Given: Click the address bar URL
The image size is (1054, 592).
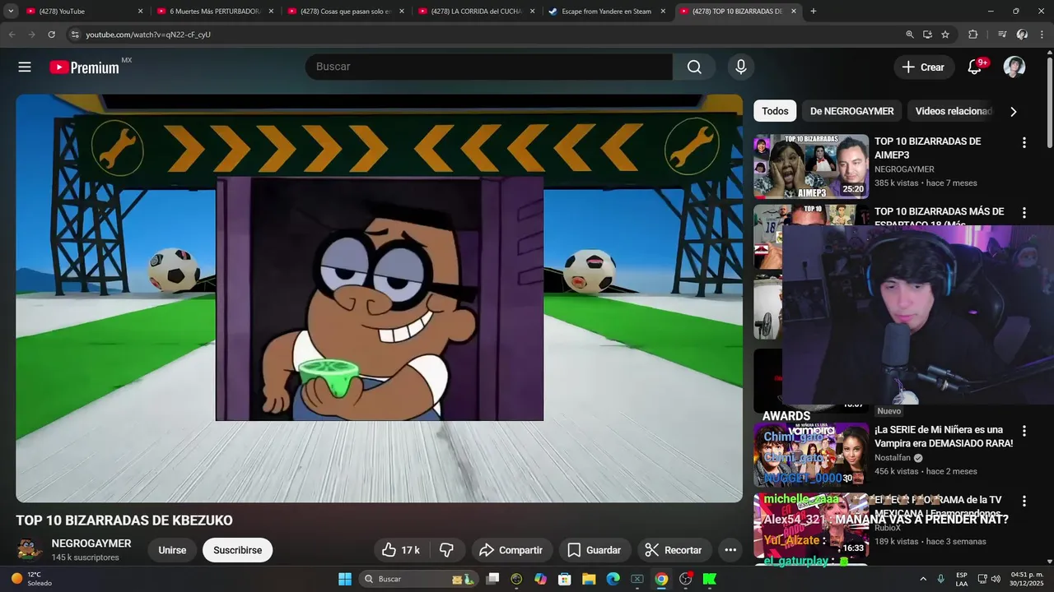Looking at the screenshot, I should (148, 35).
